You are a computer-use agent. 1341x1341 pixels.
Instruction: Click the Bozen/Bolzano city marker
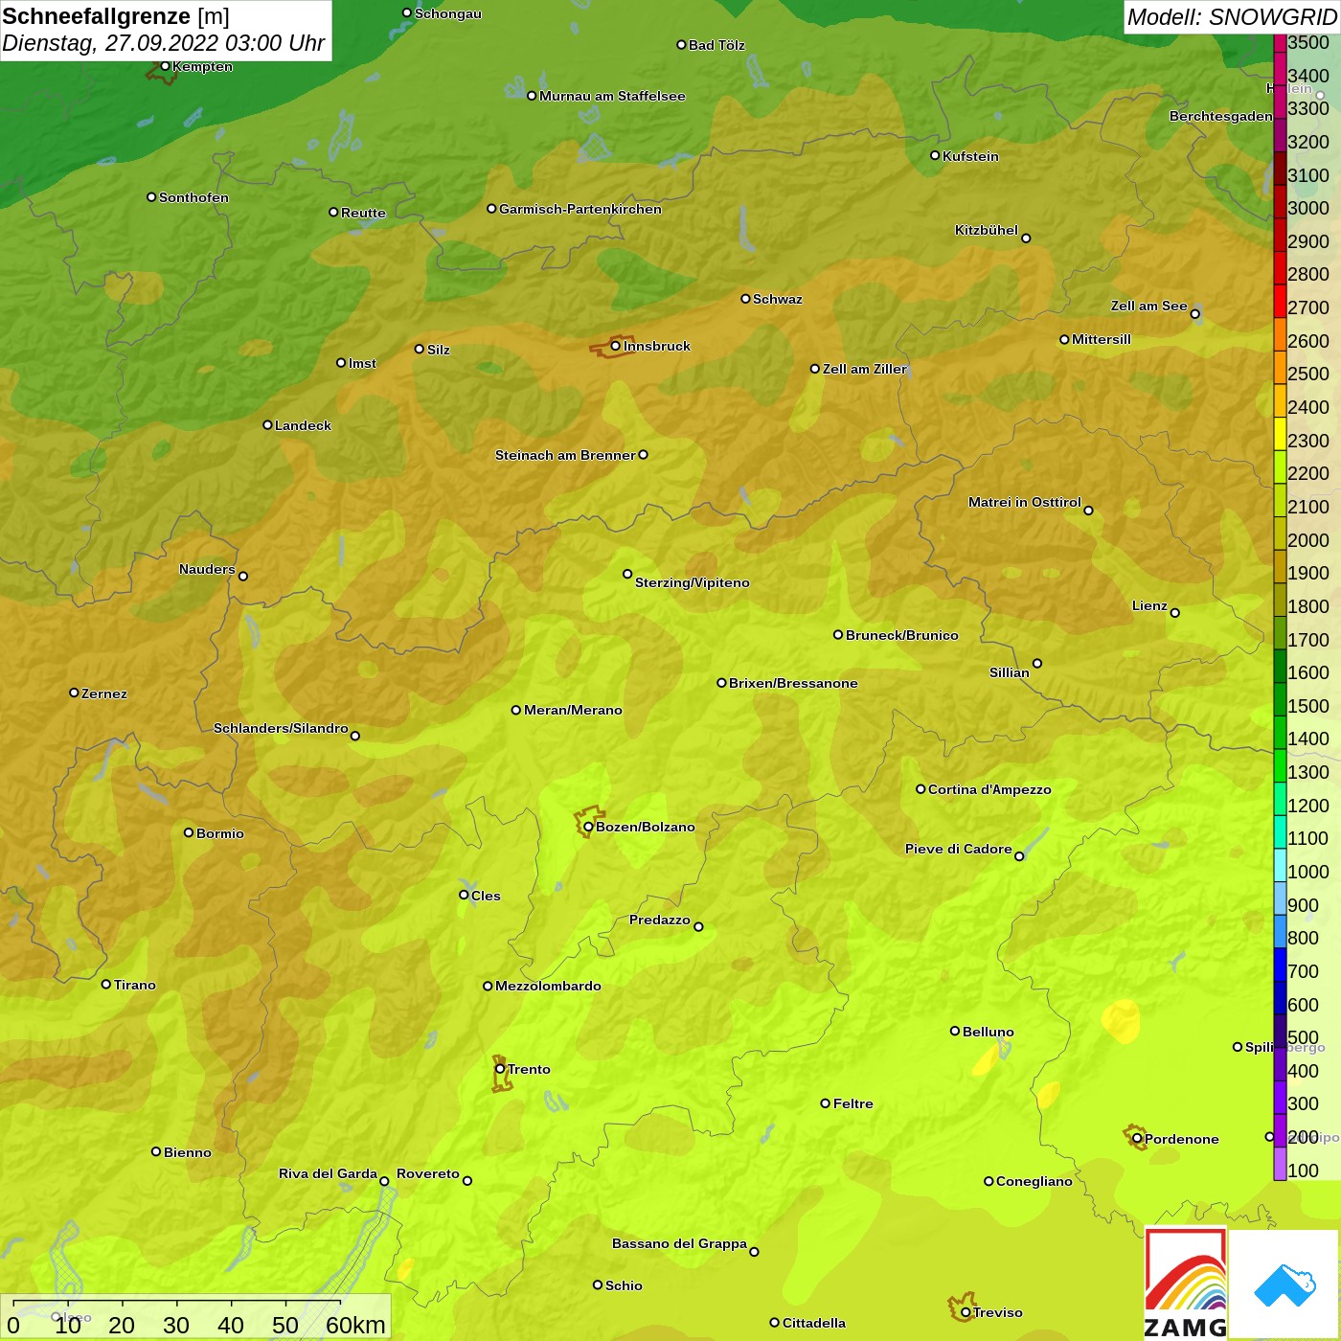(588, 827)
